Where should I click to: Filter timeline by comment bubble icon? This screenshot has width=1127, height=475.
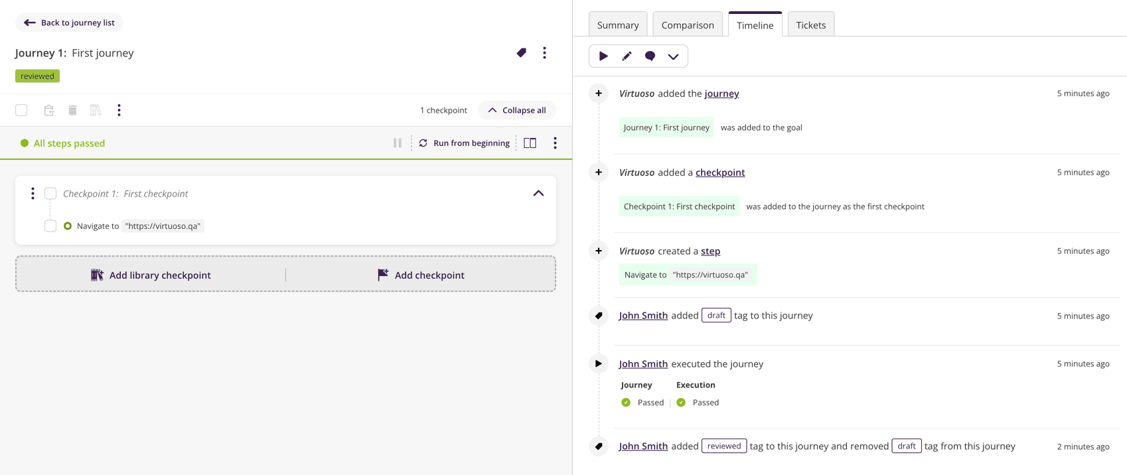pos(650,56)
